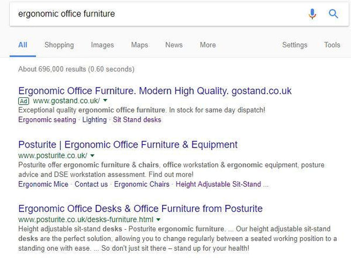351x263 pixels.
Task: Open the gostand.co.uk ad headline link
Action: (x=154, y=91)
